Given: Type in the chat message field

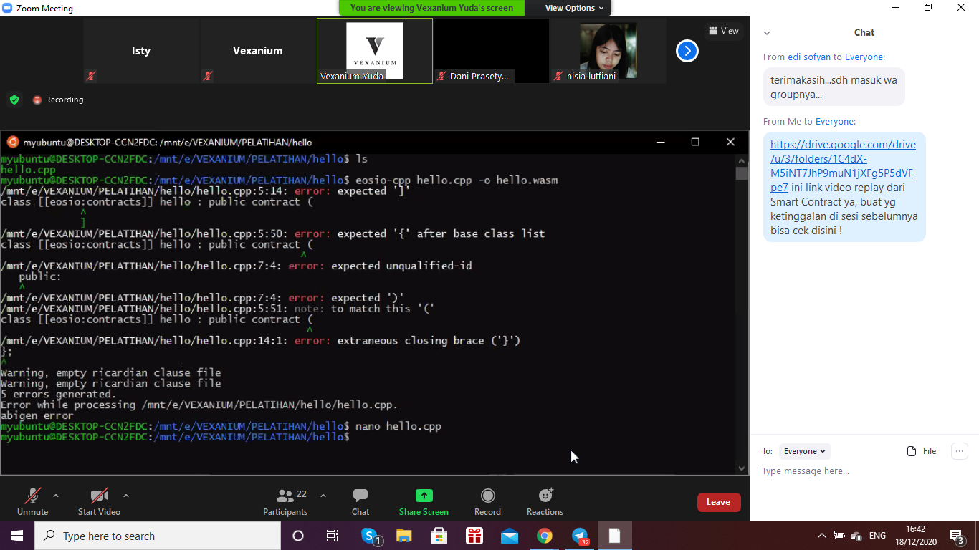Looking at the screenshot, I should [860, 471].
